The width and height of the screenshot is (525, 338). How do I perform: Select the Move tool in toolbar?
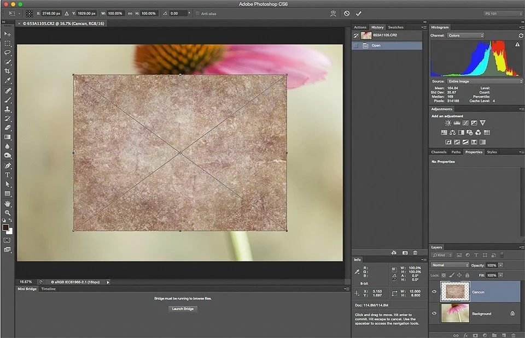[x=8, y=34]
